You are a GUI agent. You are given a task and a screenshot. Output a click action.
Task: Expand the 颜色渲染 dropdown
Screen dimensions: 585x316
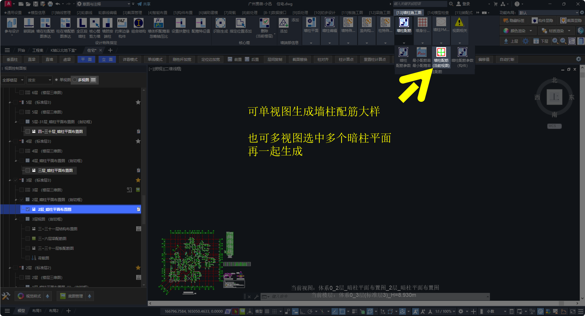(531, 31)
